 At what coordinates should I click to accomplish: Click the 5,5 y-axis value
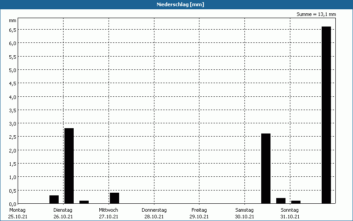[x=13, y=57]
